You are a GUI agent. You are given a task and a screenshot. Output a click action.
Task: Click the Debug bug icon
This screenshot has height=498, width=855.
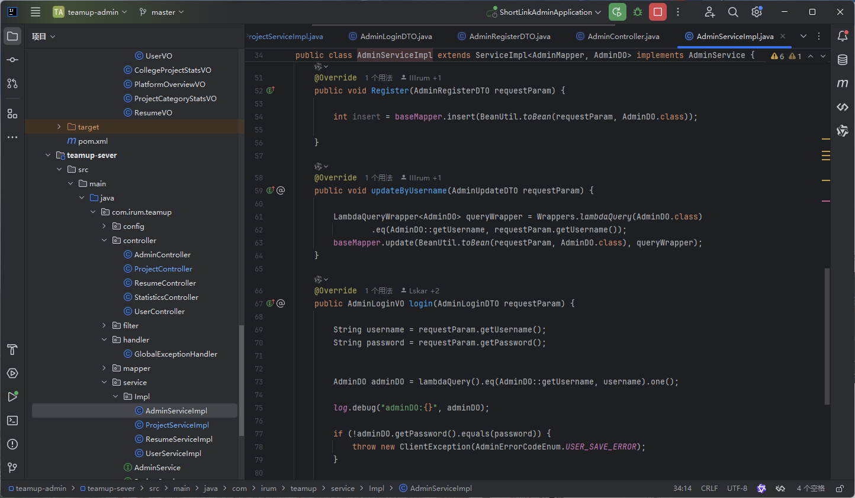click(x=638, y=12)
